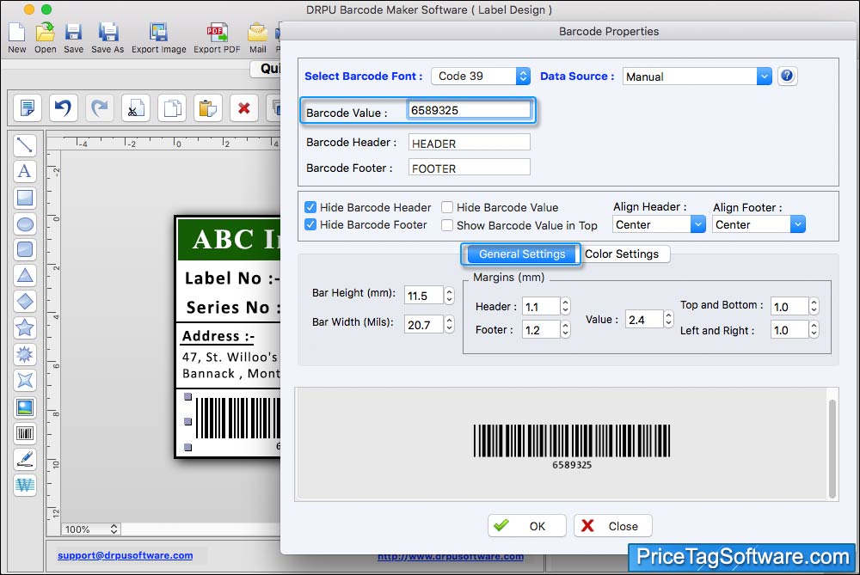Click the Close button in the dialog
Screen dimensions: 860x575
click(x=612, y=526)
